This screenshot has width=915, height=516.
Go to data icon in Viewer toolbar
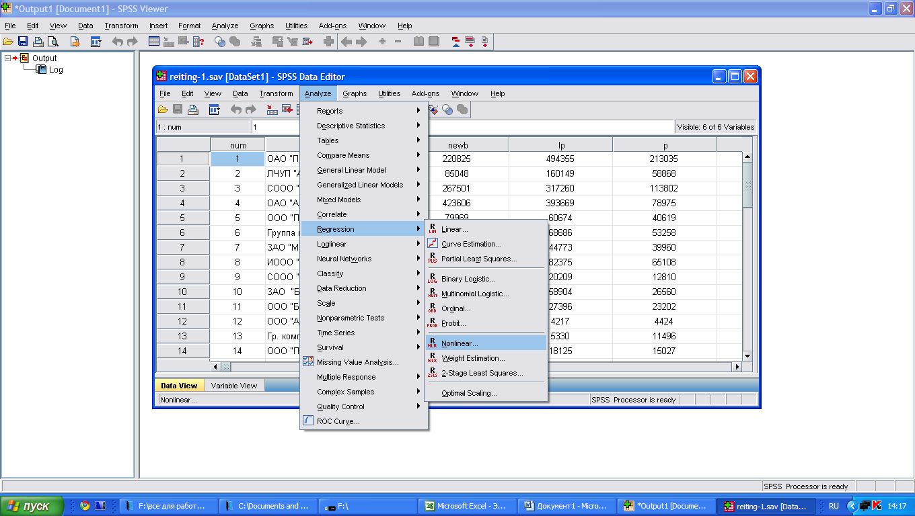click(154, 42)
